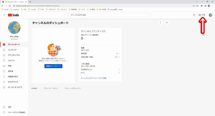This screenshot has height=116, width=215.
Task: Open 設定 settings gear in sidebar
Action: point(10,107)
